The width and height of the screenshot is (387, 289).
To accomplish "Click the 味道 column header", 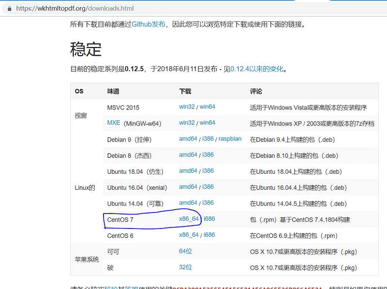I will coord(113,91).
